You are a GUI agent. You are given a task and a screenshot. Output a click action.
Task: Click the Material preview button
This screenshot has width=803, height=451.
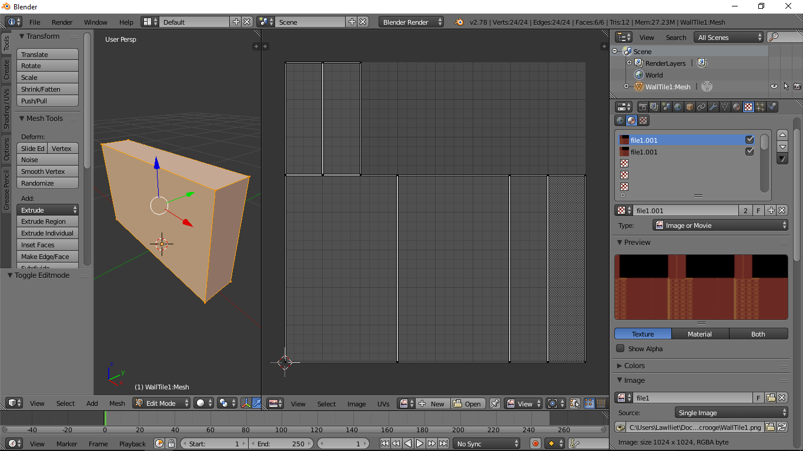[x=700, y=334]
